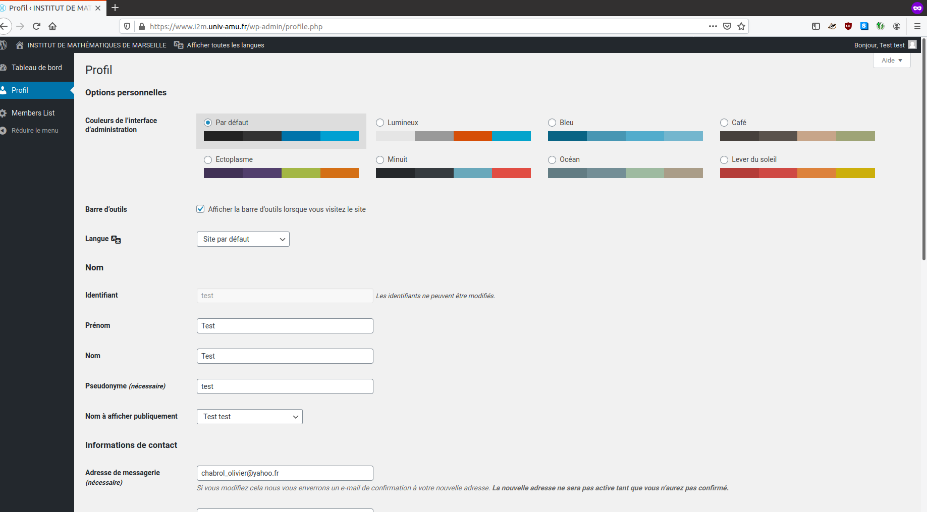Click the Lever du soleil color palette

point(797,173)
